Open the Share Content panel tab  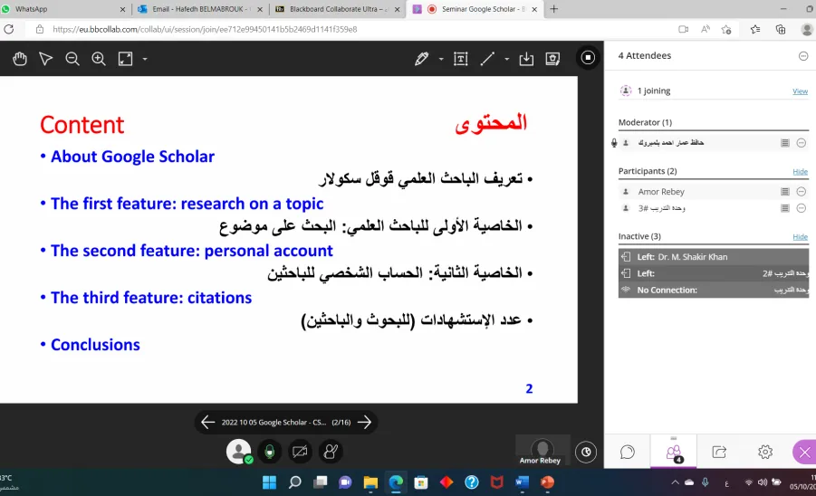[719, 452]
